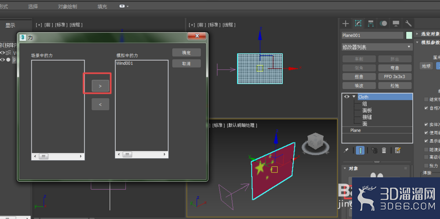Open the 修改器列表 dropdown
The width and height of the screenshot is (440, 219).
(x=377, y=47)
